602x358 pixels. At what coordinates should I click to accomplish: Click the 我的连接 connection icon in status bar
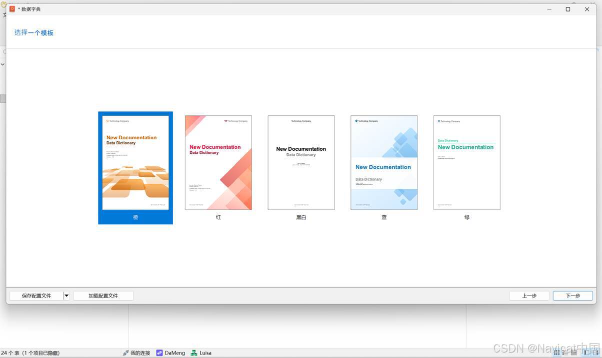click(126, 353)
